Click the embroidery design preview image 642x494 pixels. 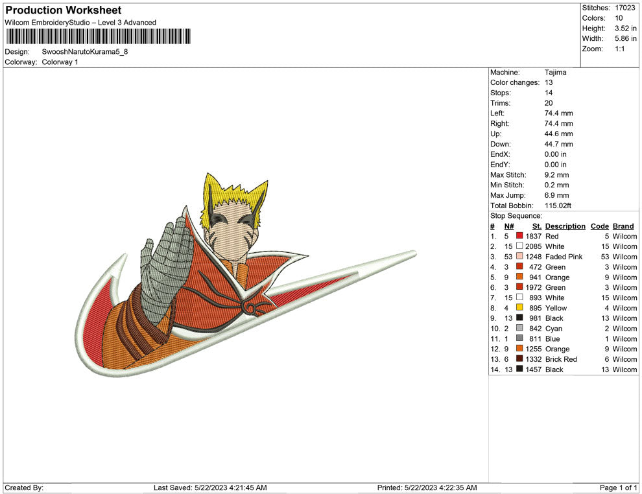(x=246, y=274)
